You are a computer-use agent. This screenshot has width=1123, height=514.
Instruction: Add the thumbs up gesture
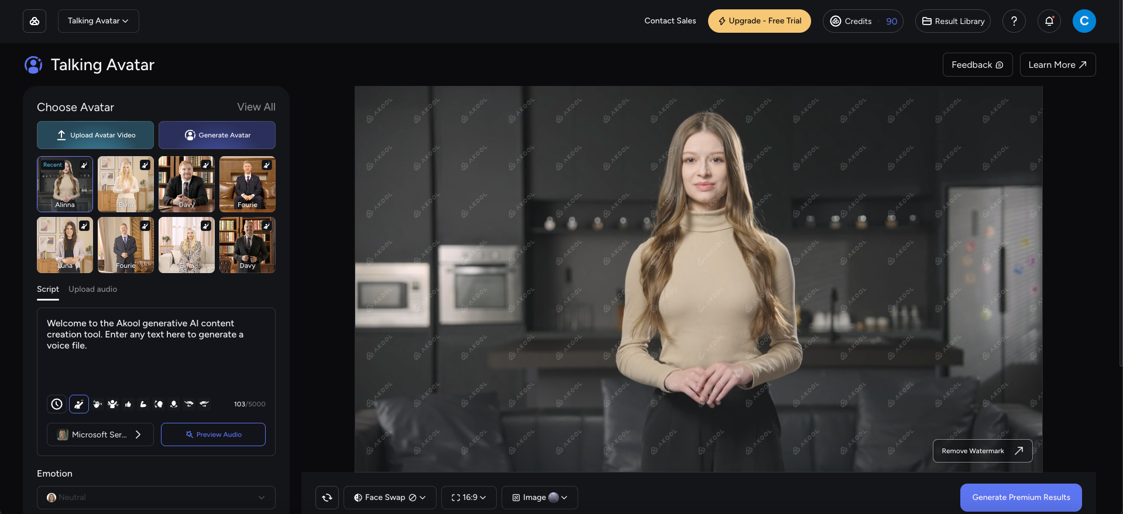pyautogui.click(x=128, y=404)
